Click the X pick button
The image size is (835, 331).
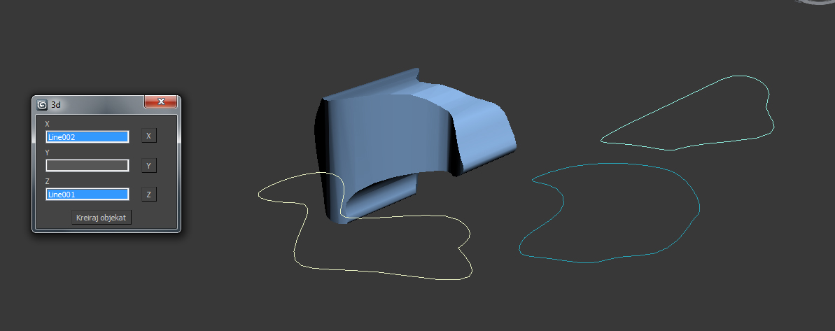tap(148, 136)
